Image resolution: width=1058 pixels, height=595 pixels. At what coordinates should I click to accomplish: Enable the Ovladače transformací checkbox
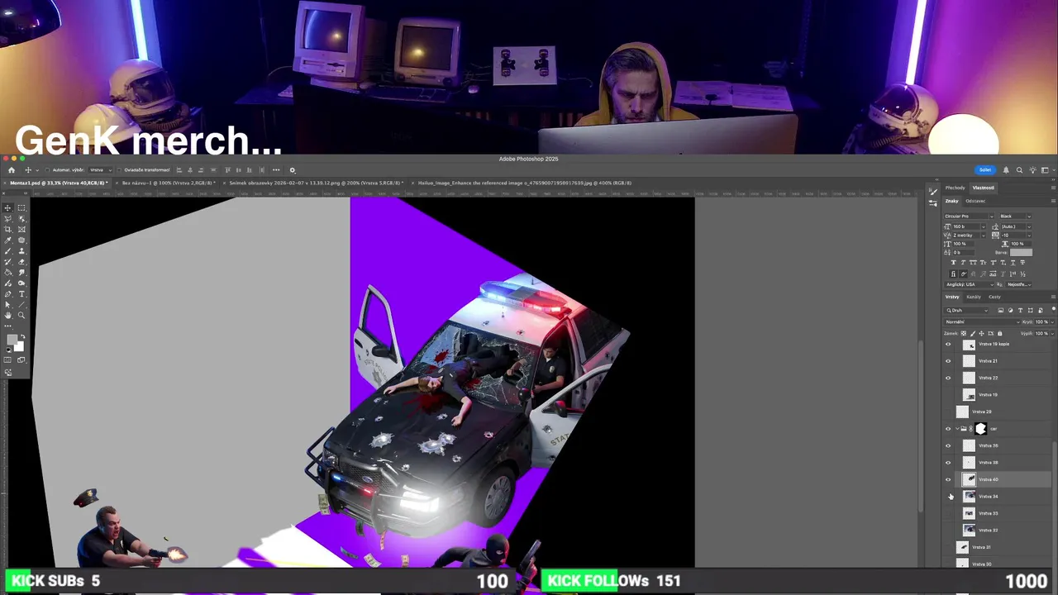pyautogui.click(x=117, y=170)
